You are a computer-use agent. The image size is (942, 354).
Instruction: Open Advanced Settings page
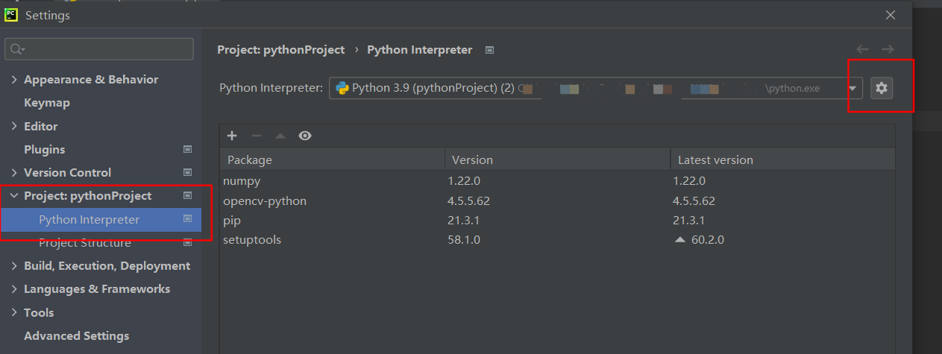point(76,336)
